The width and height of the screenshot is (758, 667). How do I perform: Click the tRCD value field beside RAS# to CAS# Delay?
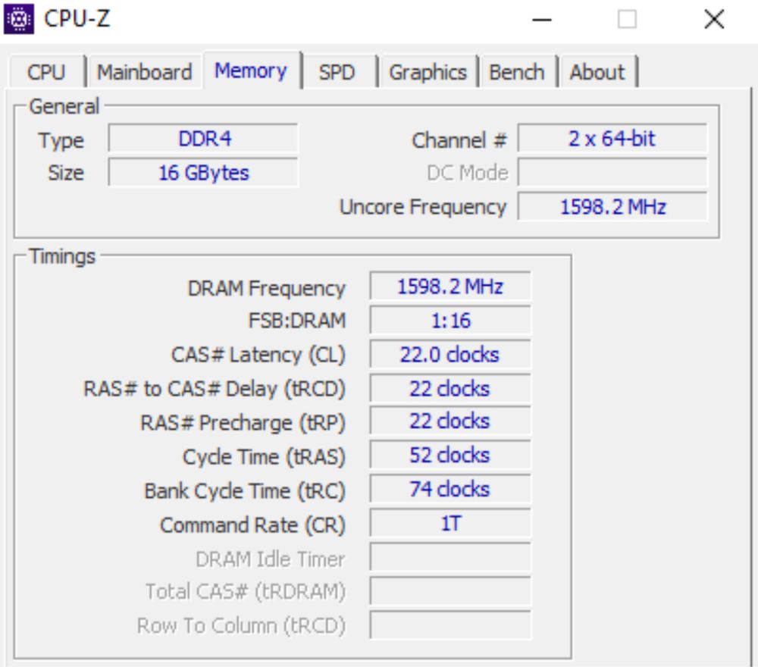[x=450, y=389]
